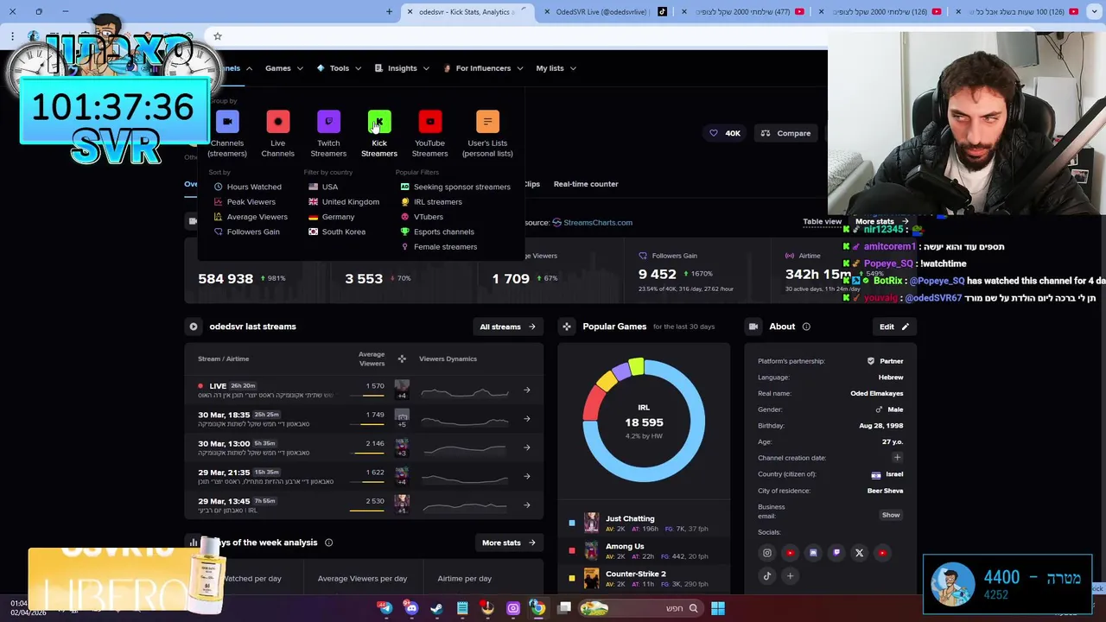Select the Twitch Streamers icon

328,122
